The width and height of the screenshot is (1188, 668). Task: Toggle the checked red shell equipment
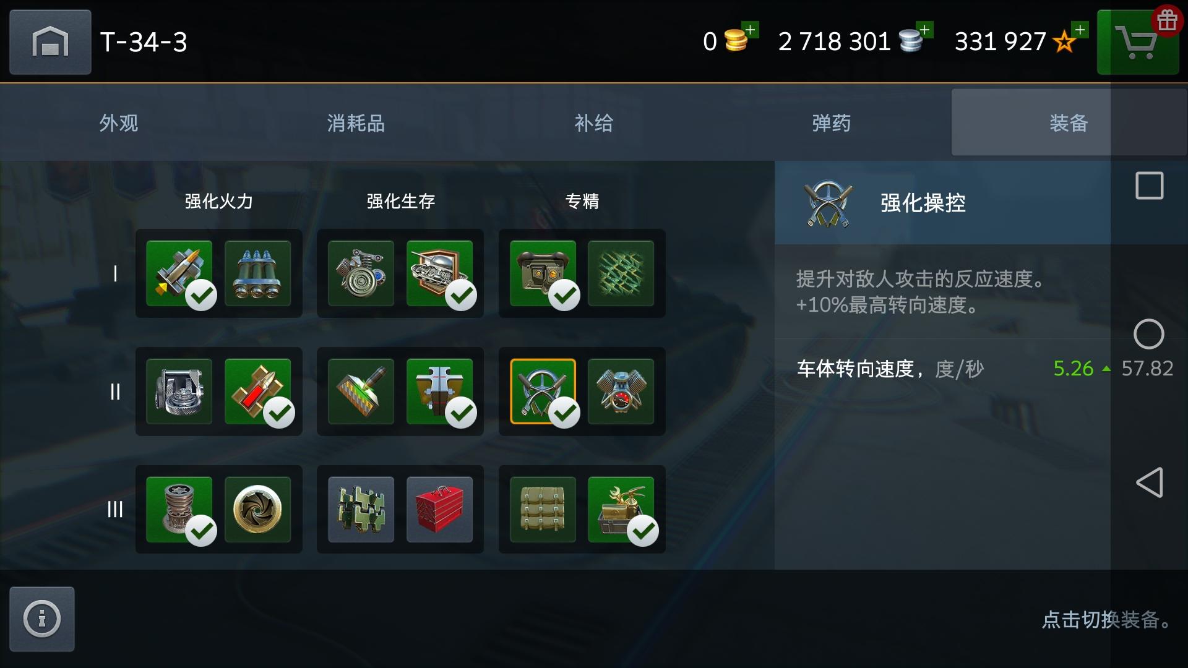tap(257, 392)
